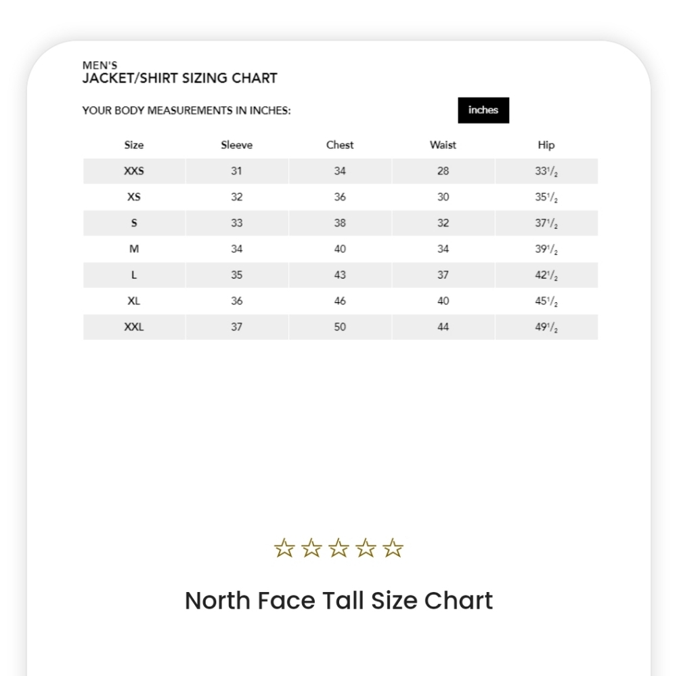The height and width of the screenshot is (676, 677).
Task: Click the Waist column header
Action: (443, 145)
